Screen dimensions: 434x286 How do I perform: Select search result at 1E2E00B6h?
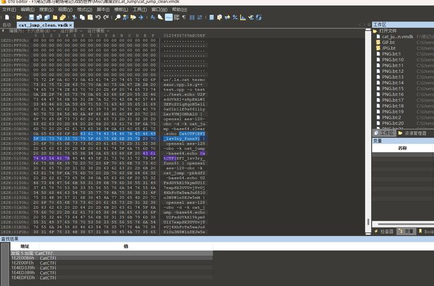tap(112, 258)
